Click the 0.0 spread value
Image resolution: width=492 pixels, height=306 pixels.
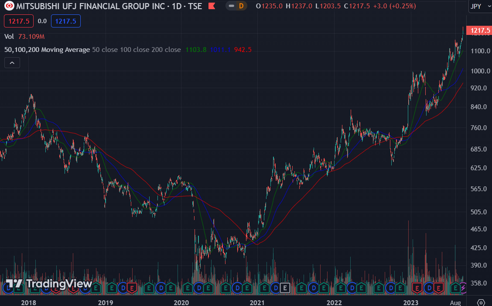coord(42,21)
